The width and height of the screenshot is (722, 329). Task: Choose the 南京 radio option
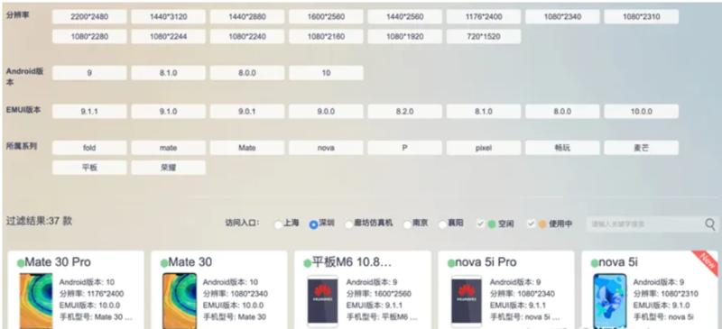pyautogui.click(x=407, y=224)
